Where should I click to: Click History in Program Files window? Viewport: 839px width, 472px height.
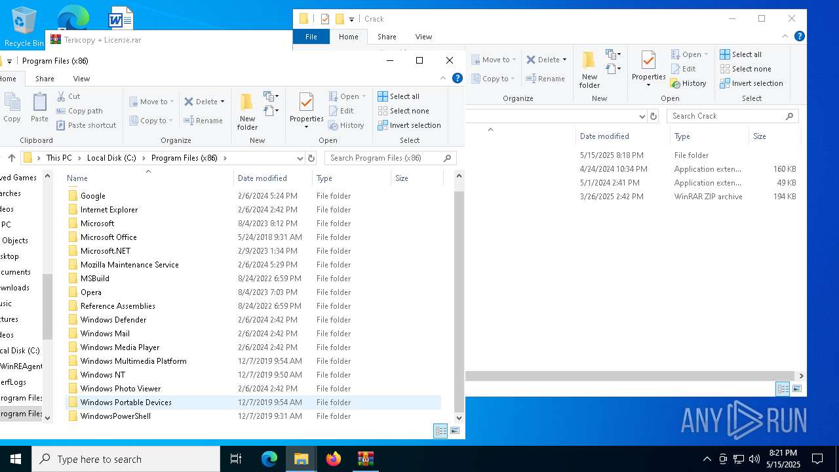coord(346,125)
